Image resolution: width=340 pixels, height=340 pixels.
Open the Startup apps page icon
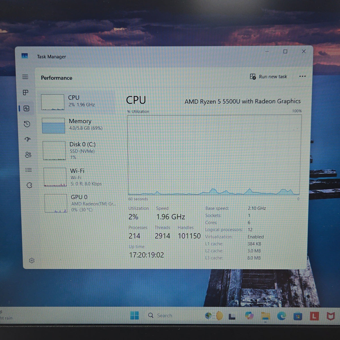click(x=27, y=139)
